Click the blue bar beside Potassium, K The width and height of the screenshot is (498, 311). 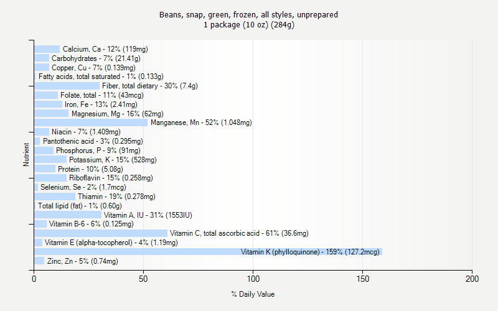50,160
